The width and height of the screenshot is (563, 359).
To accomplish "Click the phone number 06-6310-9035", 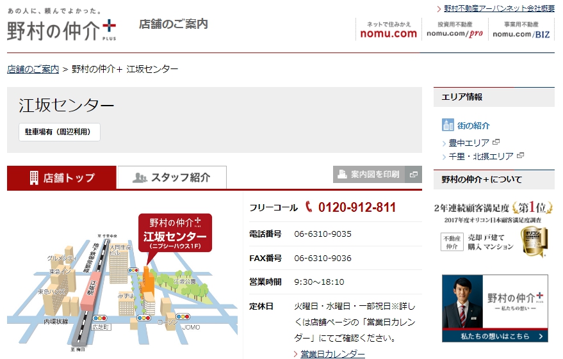I will 323,234.
